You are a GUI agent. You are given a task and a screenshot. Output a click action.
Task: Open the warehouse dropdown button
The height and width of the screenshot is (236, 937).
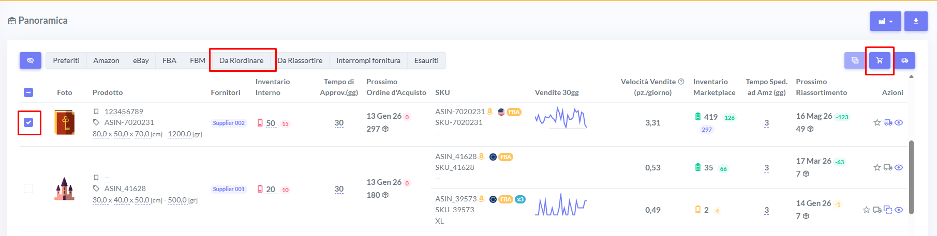[885, 21]
